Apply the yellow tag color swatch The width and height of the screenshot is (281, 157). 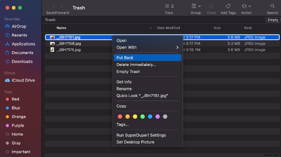[x=135, y=117]
